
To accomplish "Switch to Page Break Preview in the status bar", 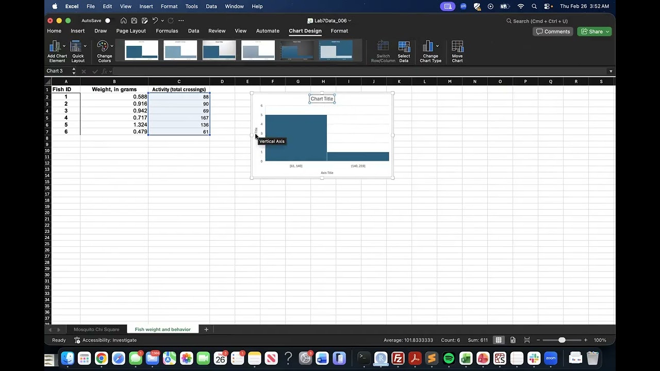I will click(527, 340).
